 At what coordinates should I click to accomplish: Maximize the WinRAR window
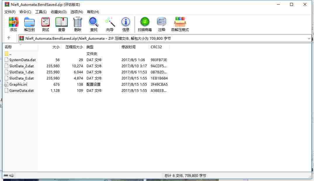click(292, 4)
